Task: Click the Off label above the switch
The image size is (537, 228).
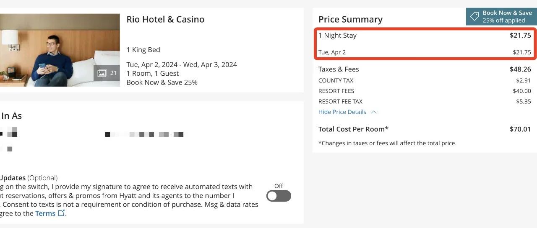Action: coord(279,186)
